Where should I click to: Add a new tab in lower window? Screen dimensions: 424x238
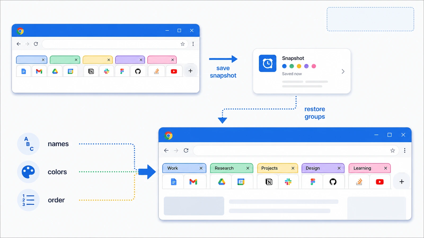(402, 182)
